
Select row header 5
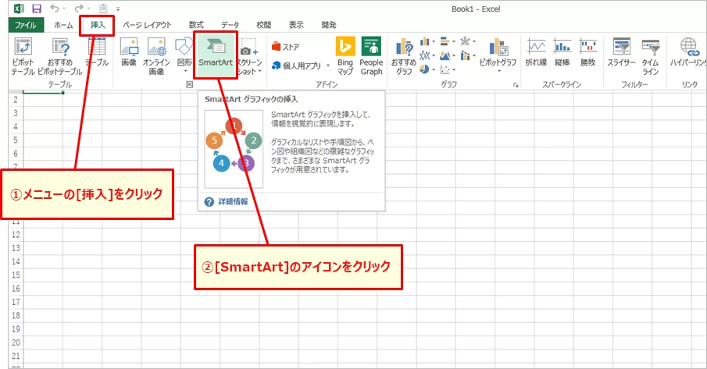(x=16, y=140)
